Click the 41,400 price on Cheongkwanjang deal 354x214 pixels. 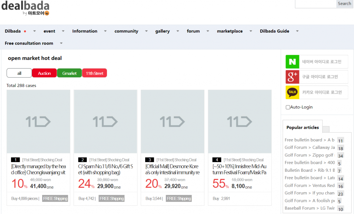click(38, 186)
